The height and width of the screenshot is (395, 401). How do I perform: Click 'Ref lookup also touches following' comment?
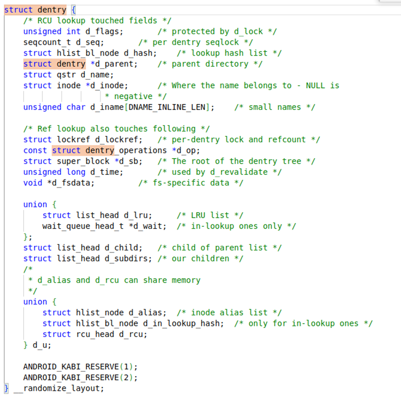[116, 129]
